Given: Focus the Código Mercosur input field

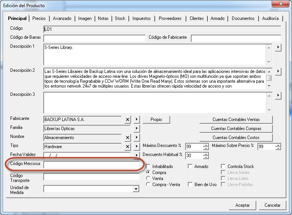Looking at the screenshot, I should 91,165.
